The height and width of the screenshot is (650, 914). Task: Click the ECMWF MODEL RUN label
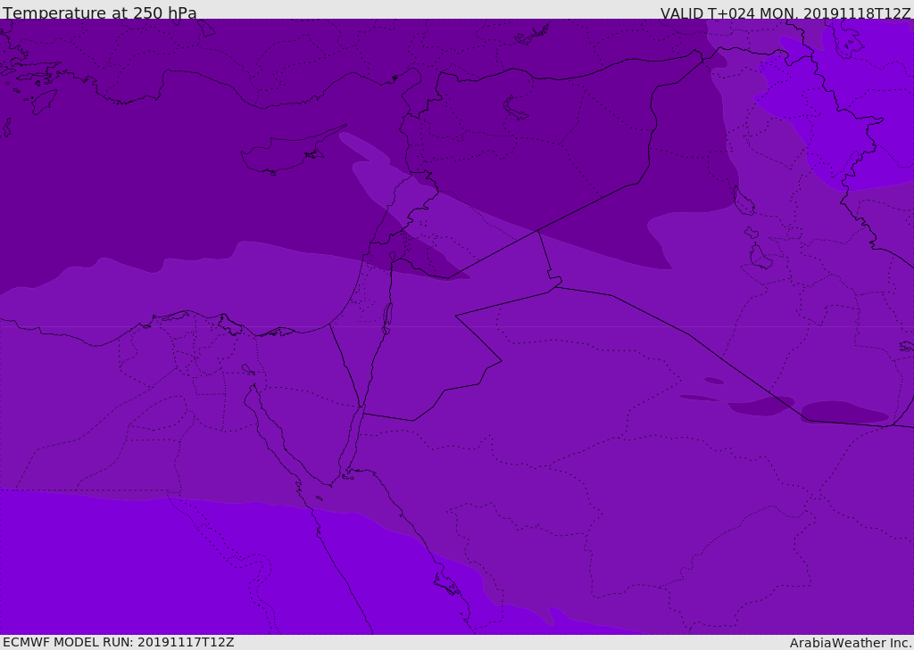point(118,642)
